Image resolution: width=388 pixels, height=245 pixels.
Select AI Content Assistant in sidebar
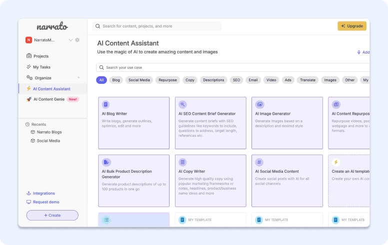51,89
